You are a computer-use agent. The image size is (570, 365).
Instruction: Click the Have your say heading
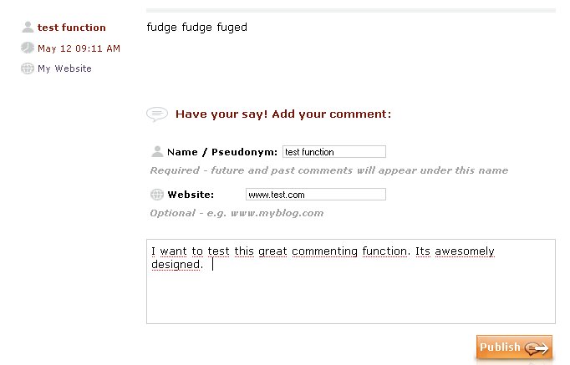click(282, 114)
